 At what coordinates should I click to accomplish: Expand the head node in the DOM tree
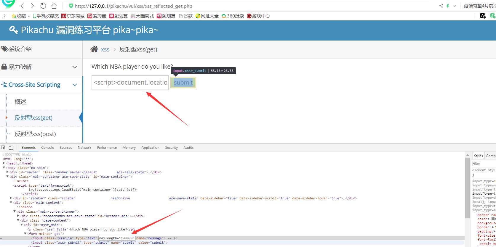(x=4, y=163)
